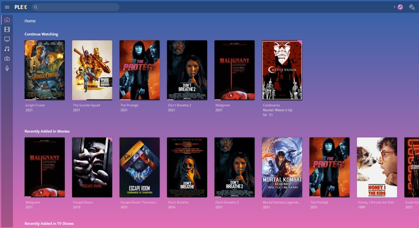The image size is (419, 228).
Task: Click the 2016 year under Don't Breathe
Action: pos(172,207)
